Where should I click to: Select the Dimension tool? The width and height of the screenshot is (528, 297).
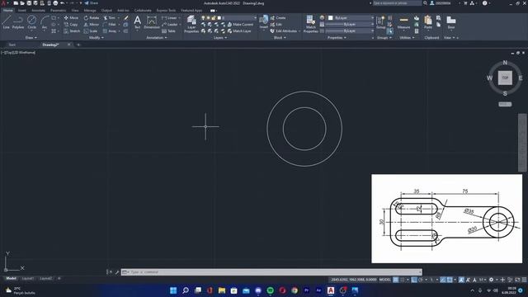(152, 22)
